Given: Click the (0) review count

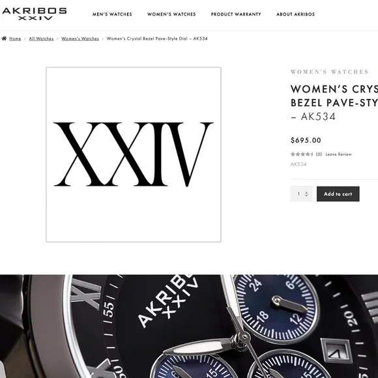Looking at the screenshot, I should [x=319, y=154].
